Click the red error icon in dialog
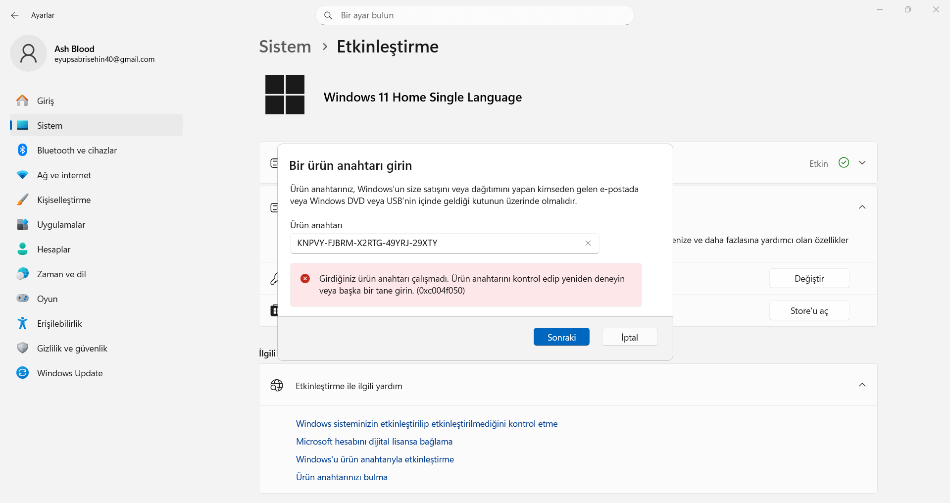This screenshot has height=503, width=950. point(305,279)
